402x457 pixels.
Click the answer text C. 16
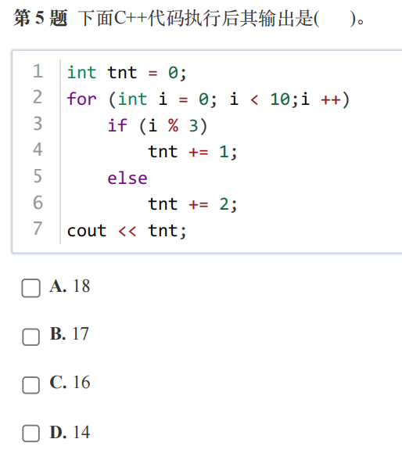click(70, 383)
